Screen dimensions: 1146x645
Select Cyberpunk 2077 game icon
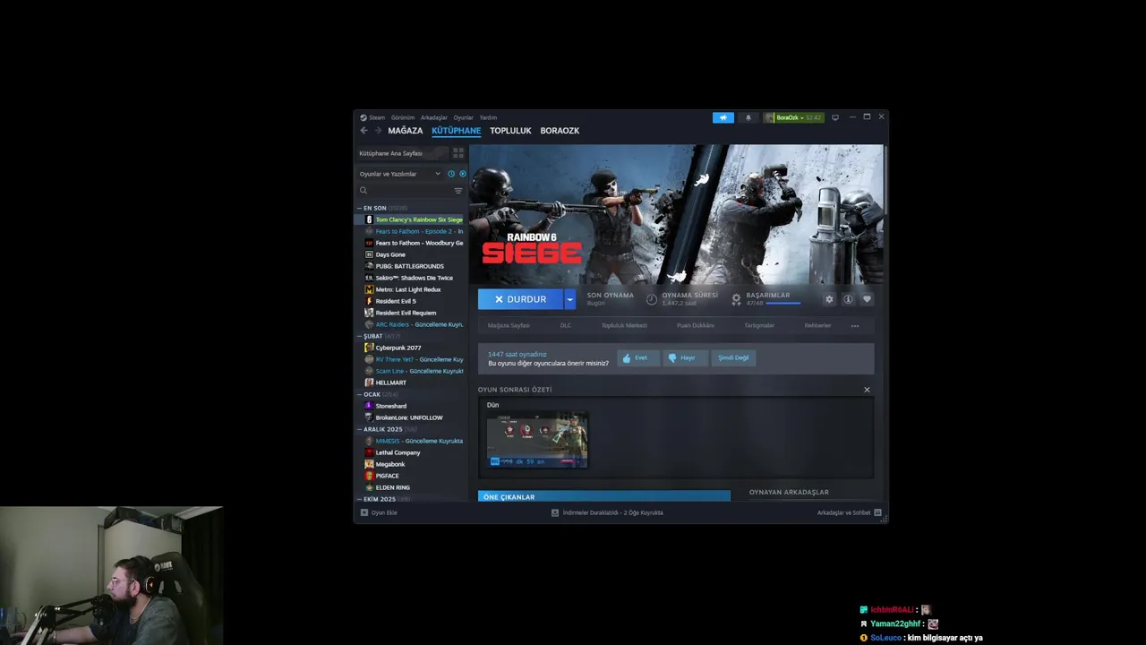pyautogui.click(x=369, y=348)
